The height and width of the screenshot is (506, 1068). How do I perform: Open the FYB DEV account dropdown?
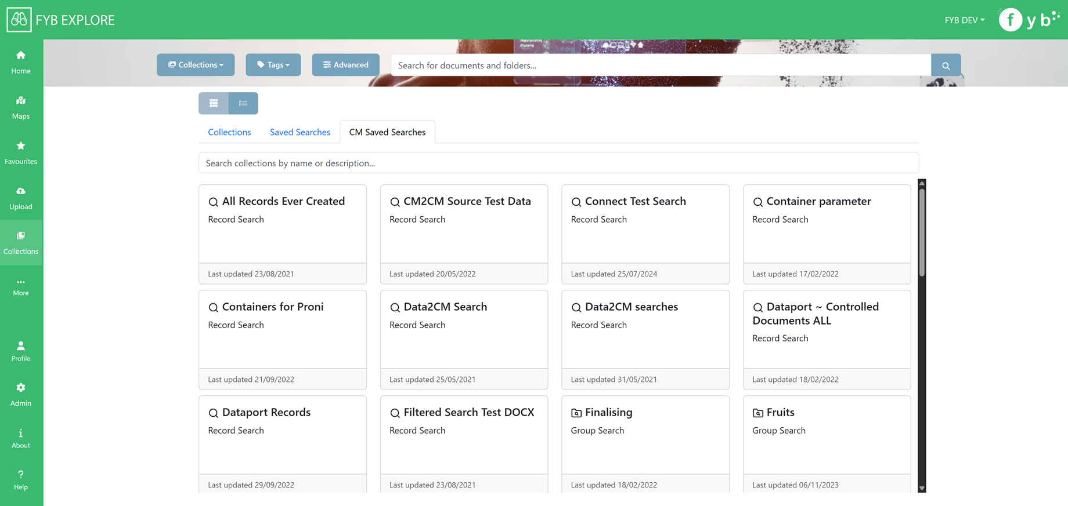coord(965,20)
